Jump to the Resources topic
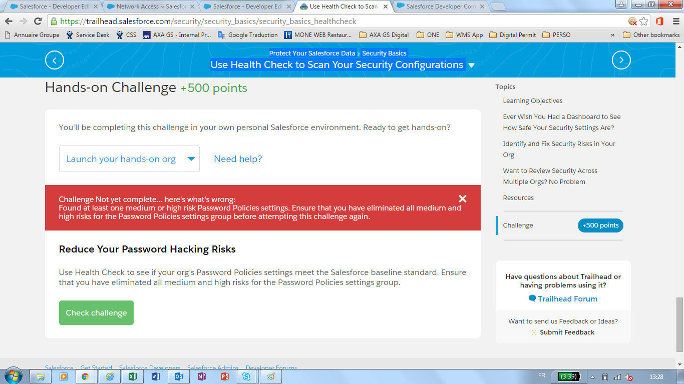 tap(518, 197)
